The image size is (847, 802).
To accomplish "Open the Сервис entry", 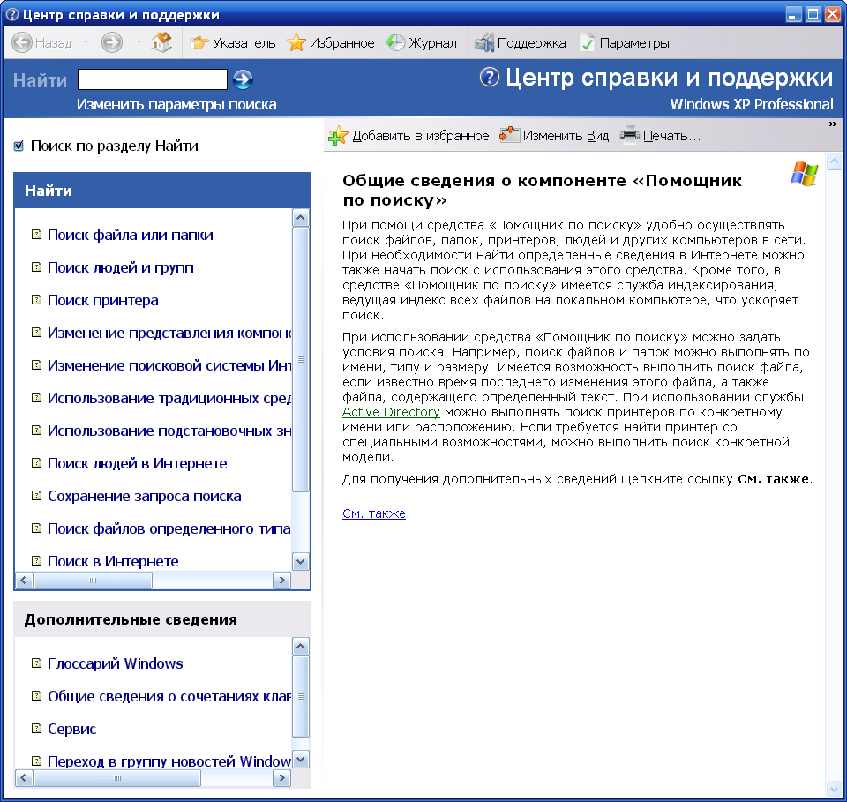I will tap(71, 729).
